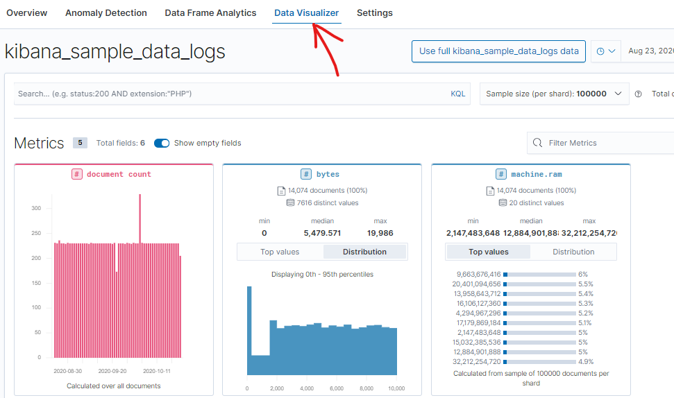The image size is (674, 398).
Task: Click the machine.ram field type icon
Action: click(x=500, y=174)
